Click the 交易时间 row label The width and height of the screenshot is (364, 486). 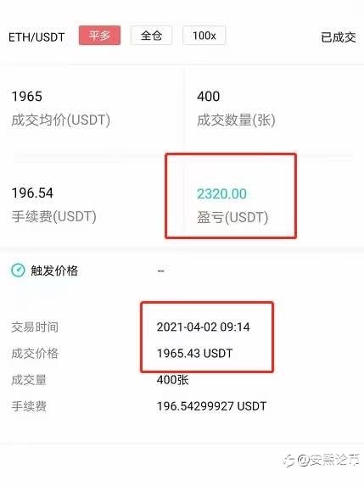[35, 327]
